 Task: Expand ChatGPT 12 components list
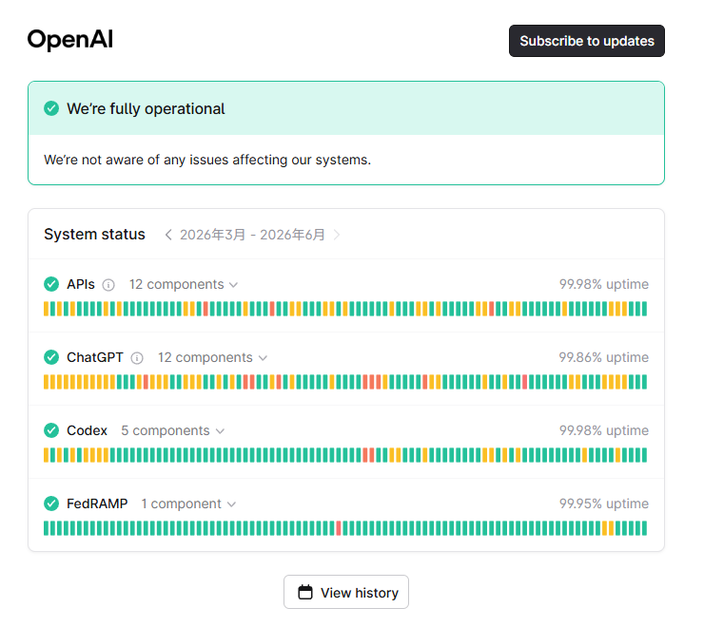pyautogui.click(x=212, y=357)
